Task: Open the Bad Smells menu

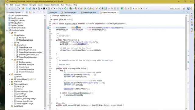Action: [x=55, y=5]
